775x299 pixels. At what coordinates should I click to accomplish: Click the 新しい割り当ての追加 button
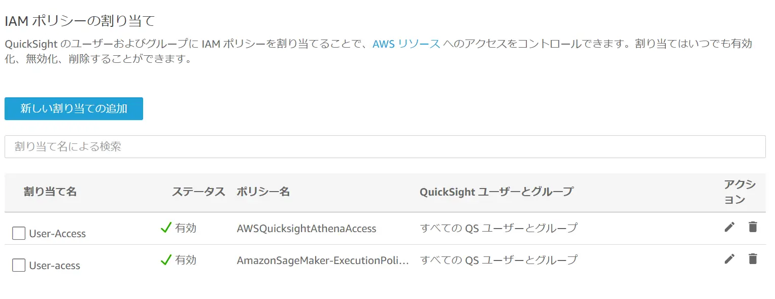point(74,108)
